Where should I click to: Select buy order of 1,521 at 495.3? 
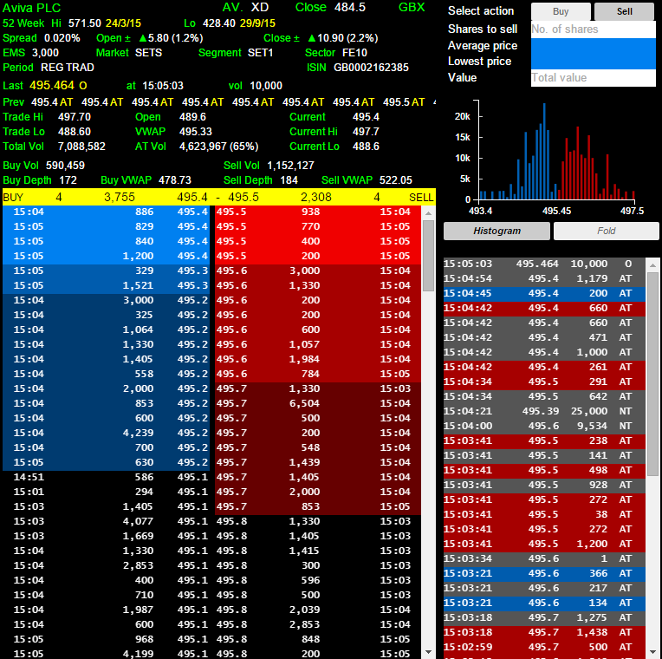[x=106, y=285]
